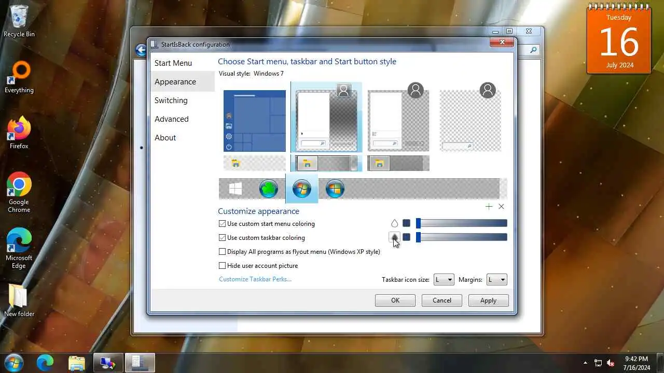Open the New folder desktop icon
Viewport: 664px width, 373px height.
point(19,300)
